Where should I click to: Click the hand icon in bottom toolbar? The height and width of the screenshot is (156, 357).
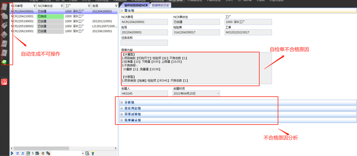click(x=43, y=153)
